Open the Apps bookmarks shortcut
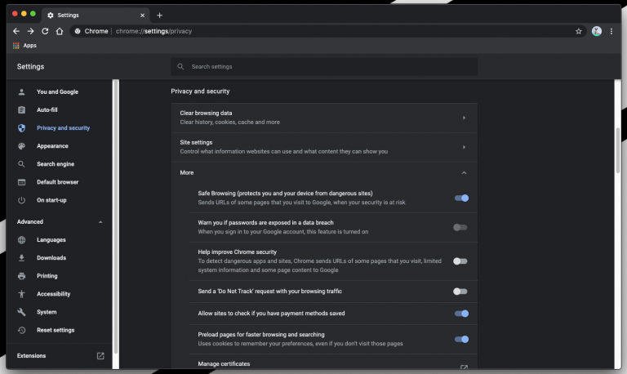This screenshot has height=374, width=627. (x=24, y=46)
